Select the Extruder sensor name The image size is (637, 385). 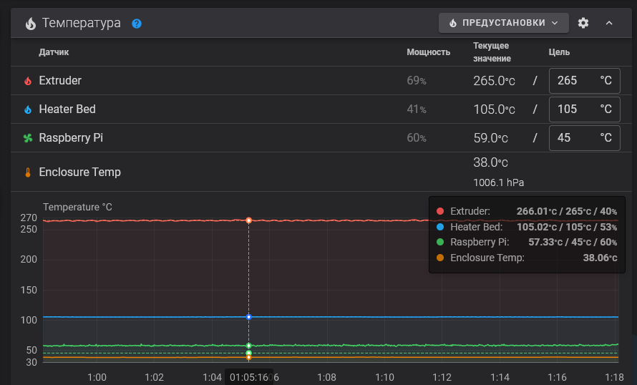[x=60, y=81]
